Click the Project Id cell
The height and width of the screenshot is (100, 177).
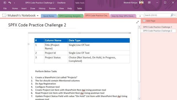point(56,53)
